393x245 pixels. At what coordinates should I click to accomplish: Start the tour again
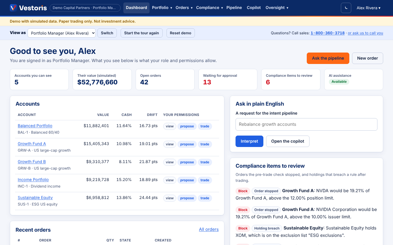[x=141, y=33]
